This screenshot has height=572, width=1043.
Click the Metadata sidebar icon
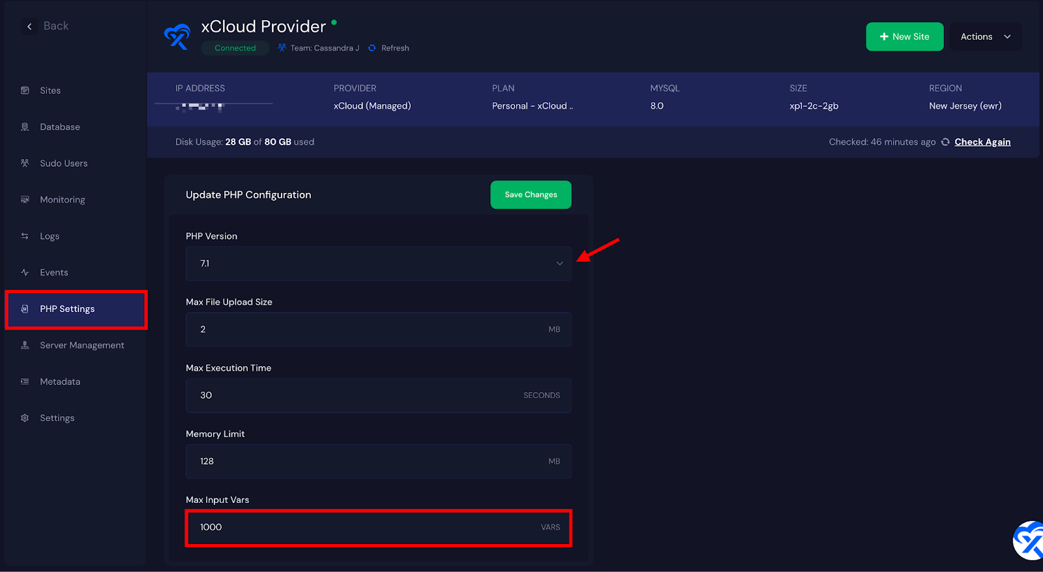click(x=25, y=382)
